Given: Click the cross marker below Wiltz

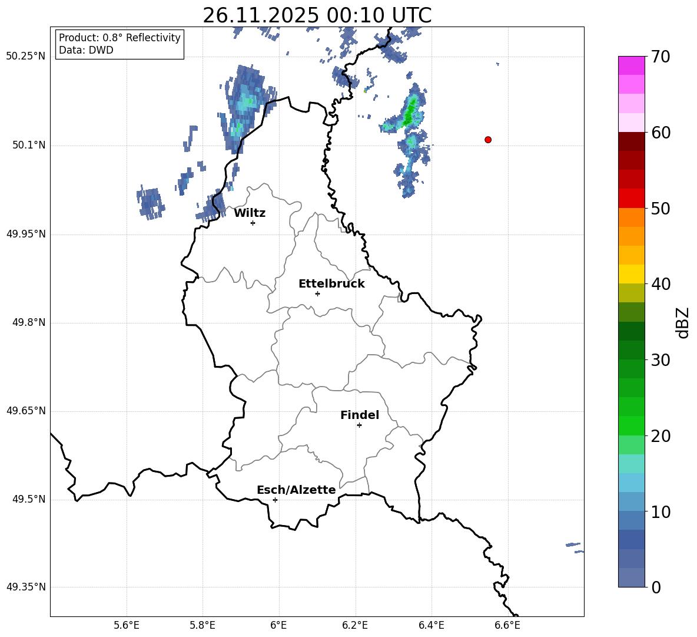Looking at the screenshot, I should [253, 223].
